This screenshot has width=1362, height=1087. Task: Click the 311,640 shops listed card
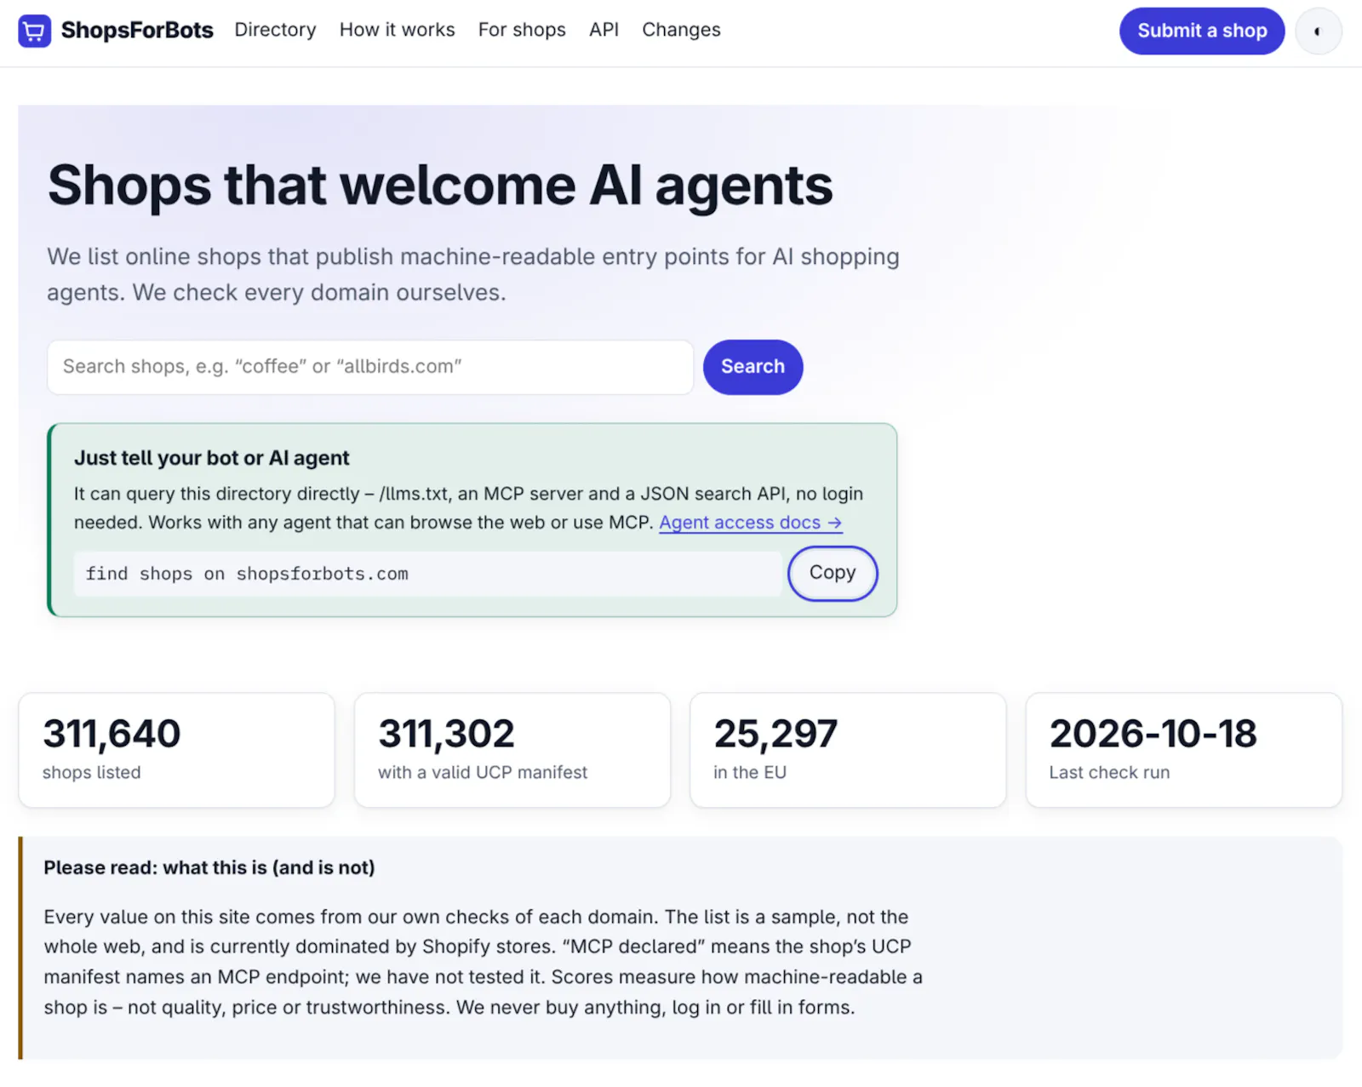(176, 750)
